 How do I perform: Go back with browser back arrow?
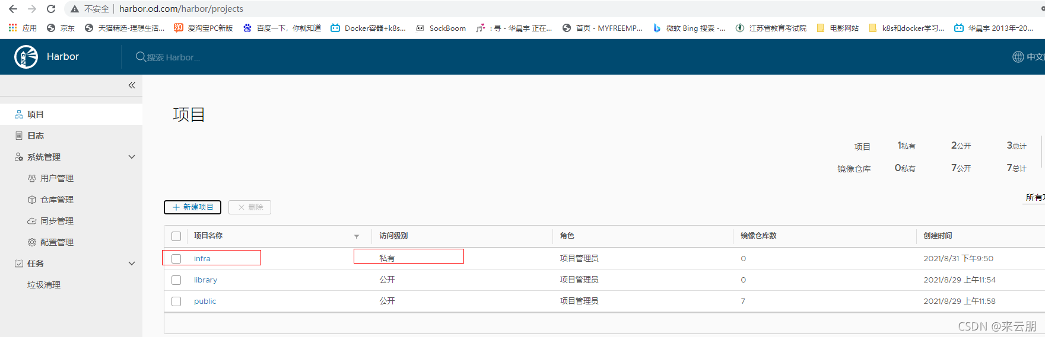coord(13,9)
